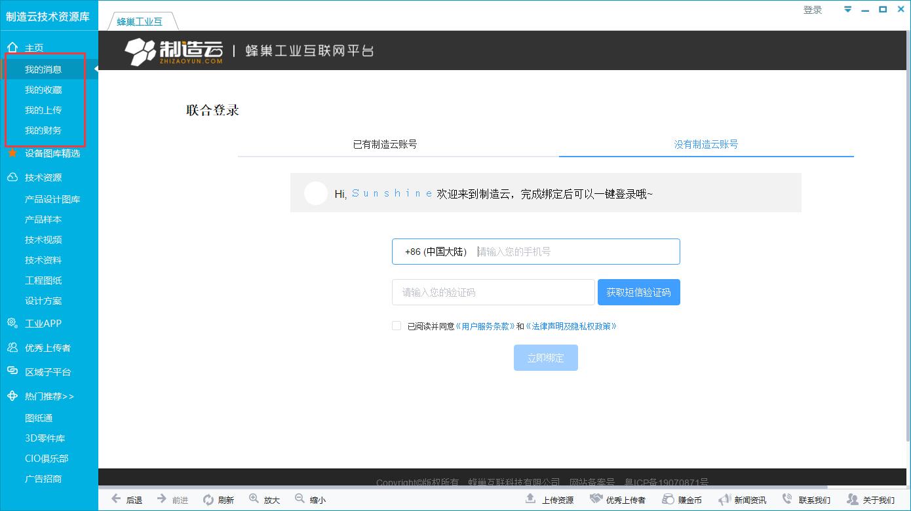Close the application window
Screen dimensions: 911x511
click(900, 9)
